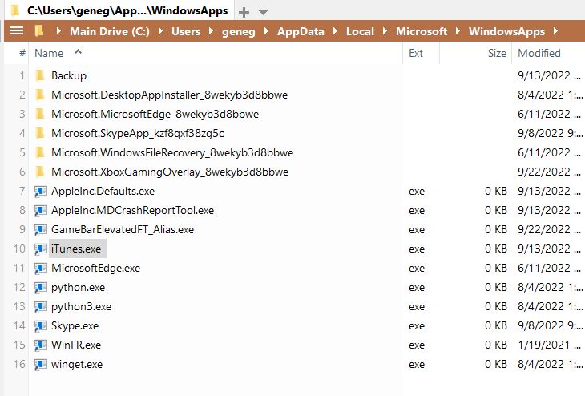Click Microsoft.MicrosoftEdge folder icon

(40, 114)
